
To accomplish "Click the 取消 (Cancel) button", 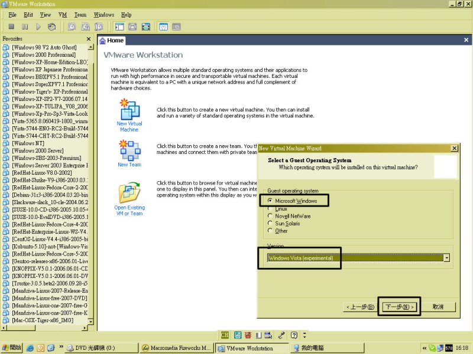I will (x=438, y=307).
